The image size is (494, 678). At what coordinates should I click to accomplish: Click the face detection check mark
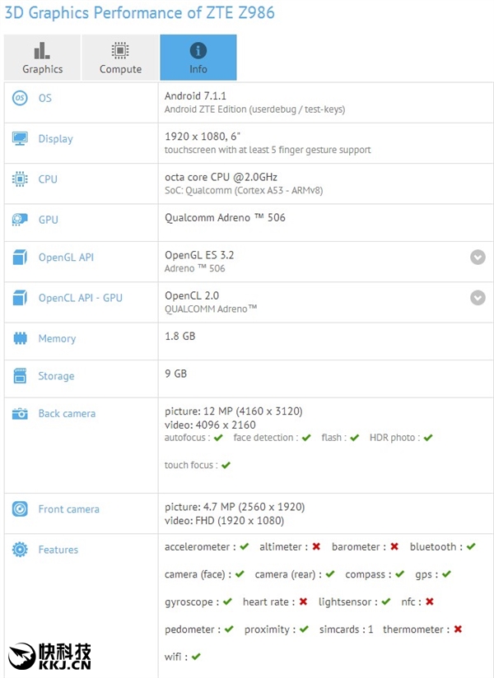point(306,438)
